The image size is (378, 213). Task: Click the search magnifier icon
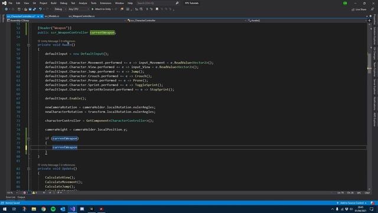click(x=177, y=3)
